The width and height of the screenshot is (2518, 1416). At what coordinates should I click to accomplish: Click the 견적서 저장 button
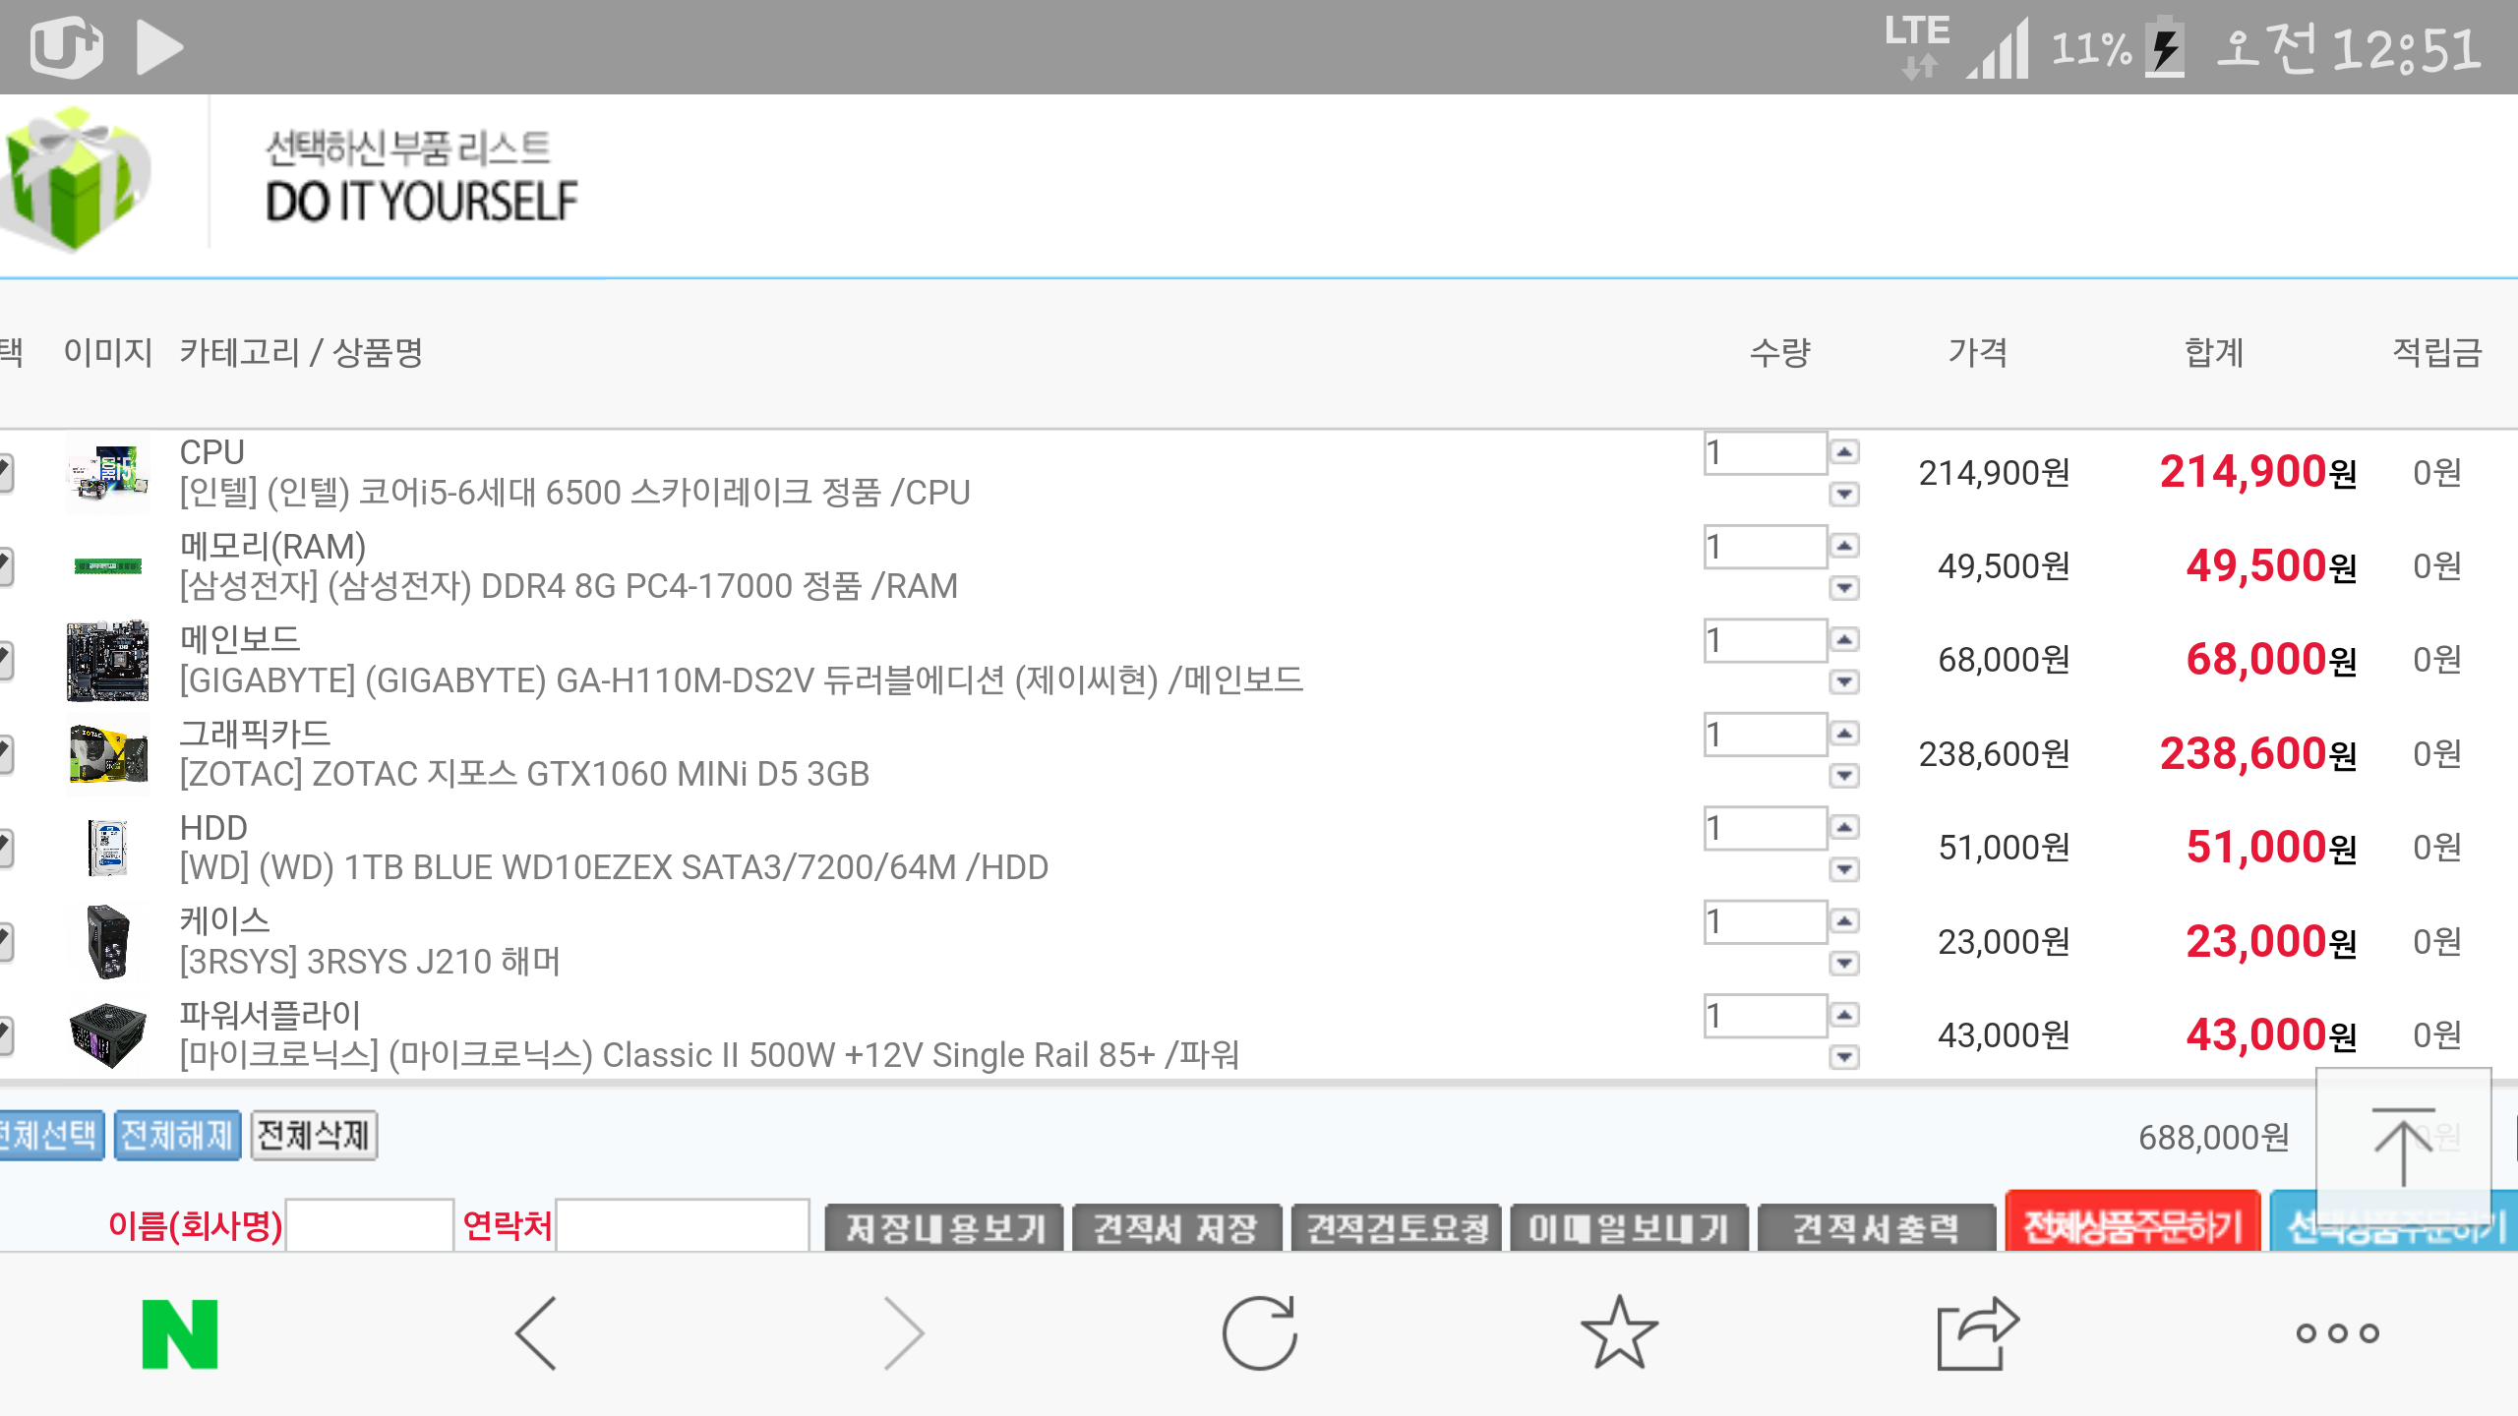coord(1176,1227)
